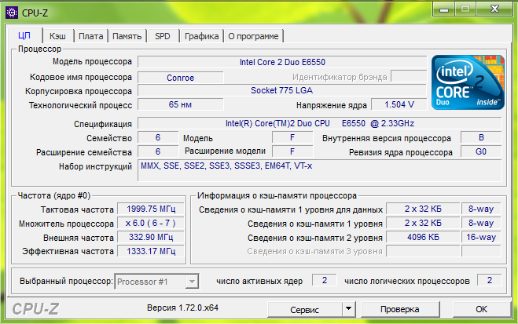Click the OK button
The width and height of the screenshot is (518, 324).
pyautogui.click(x=481, y=309)
